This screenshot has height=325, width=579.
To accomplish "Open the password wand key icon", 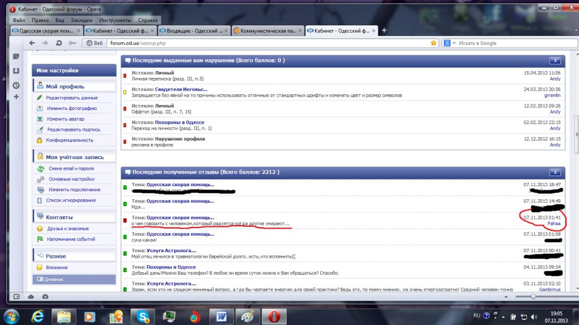I will [72, 43].
